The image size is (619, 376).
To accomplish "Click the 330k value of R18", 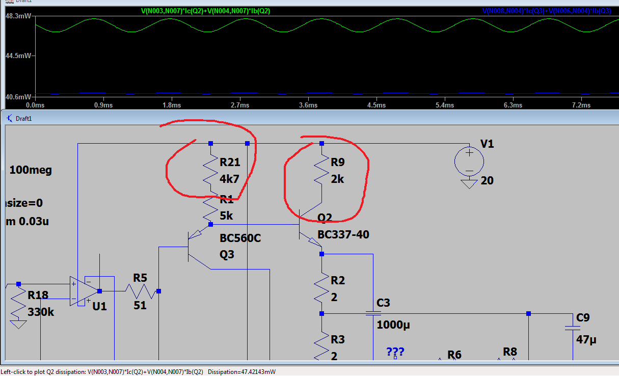I will (x=41, y=312).
